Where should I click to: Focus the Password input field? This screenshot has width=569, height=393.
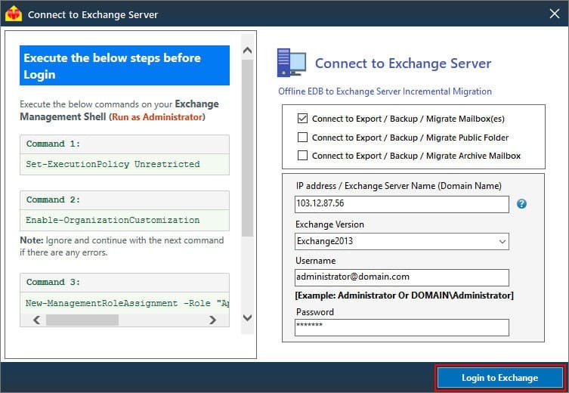tap(402, 327)
